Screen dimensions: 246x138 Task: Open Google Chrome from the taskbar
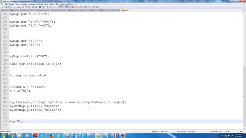11,135
